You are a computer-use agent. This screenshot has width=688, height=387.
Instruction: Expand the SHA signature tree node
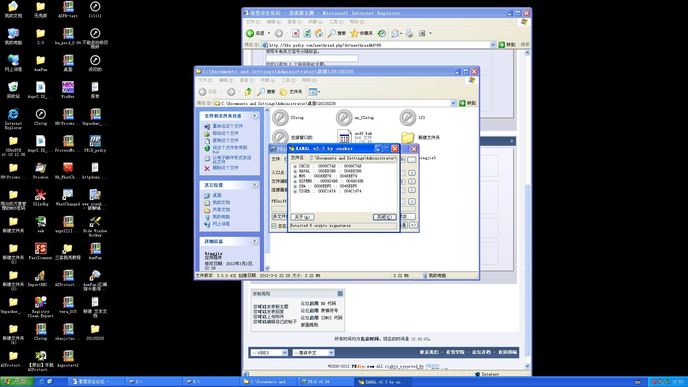[295, 186]
